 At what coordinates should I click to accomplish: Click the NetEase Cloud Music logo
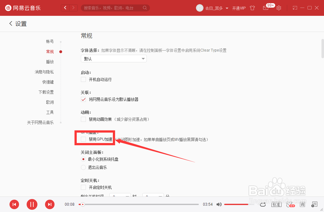[23, 8]
